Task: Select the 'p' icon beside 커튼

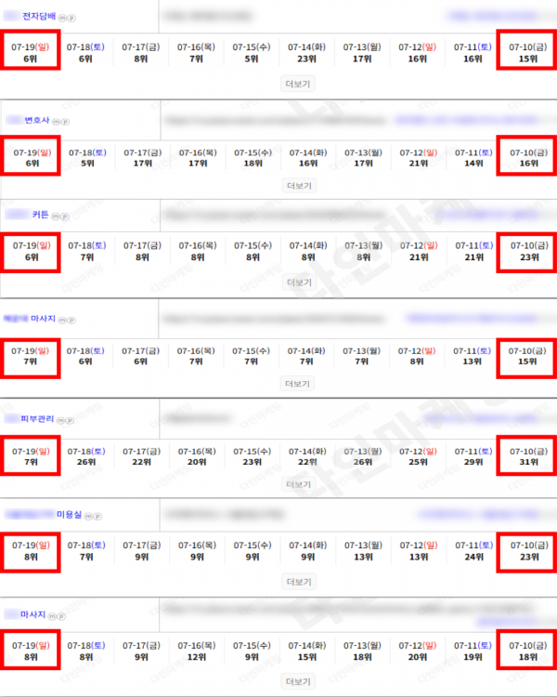Action: [x=65, y=217]
